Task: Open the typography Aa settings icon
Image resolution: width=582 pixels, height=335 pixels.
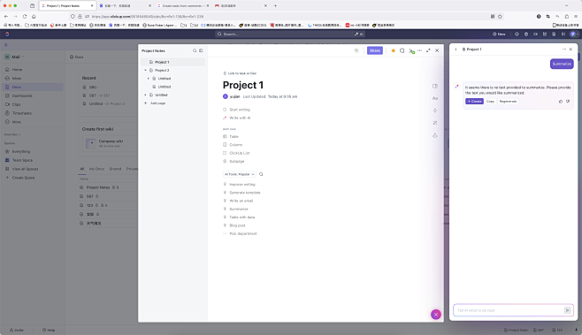Action: (435, 98)
